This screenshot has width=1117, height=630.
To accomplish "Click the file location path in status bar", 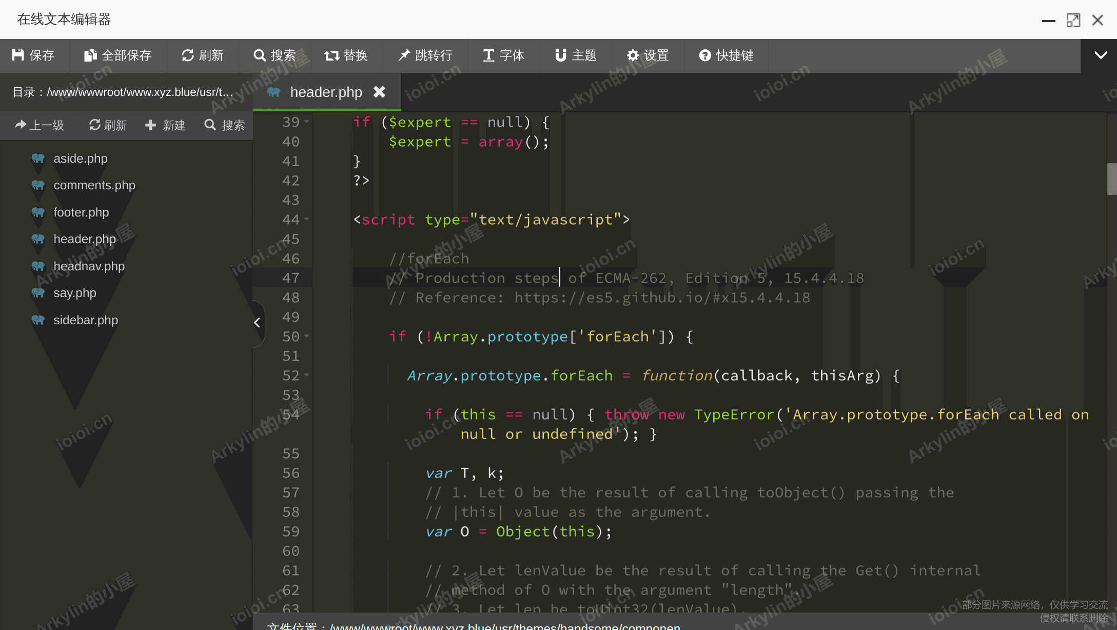I will [505, 626].
